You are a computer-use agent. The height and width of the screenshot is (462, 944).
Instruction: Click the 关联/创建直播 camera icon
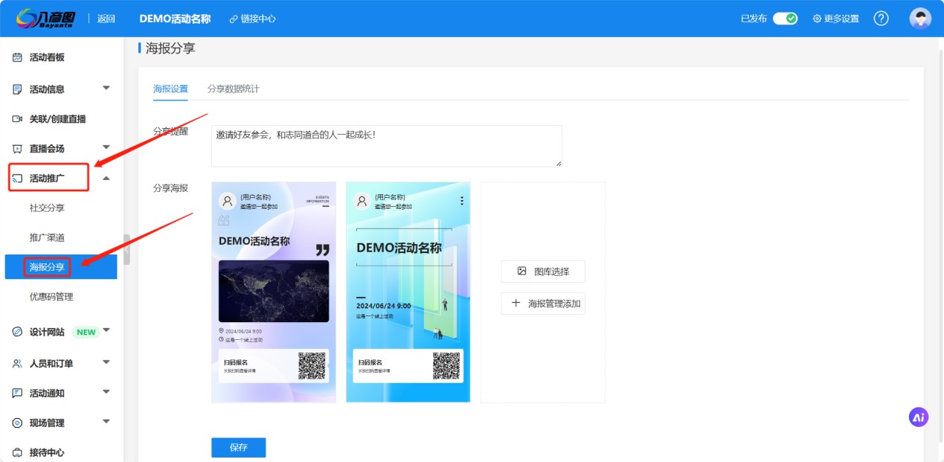tap(17, 119)
